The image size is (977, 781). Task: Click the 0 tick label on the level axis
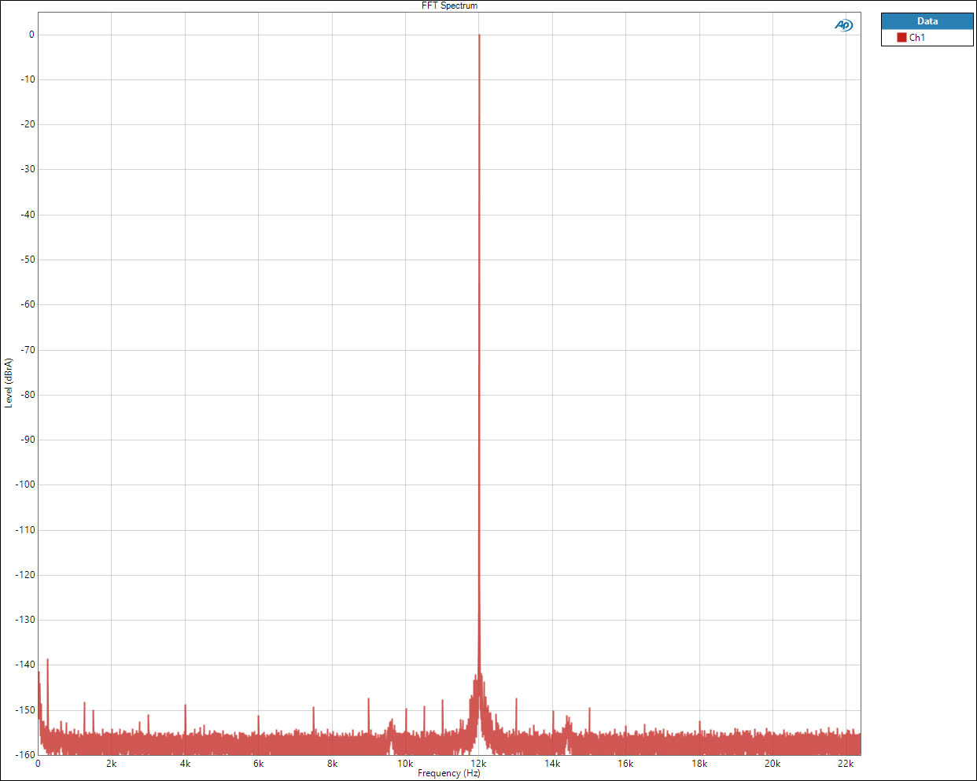(32, 35)
